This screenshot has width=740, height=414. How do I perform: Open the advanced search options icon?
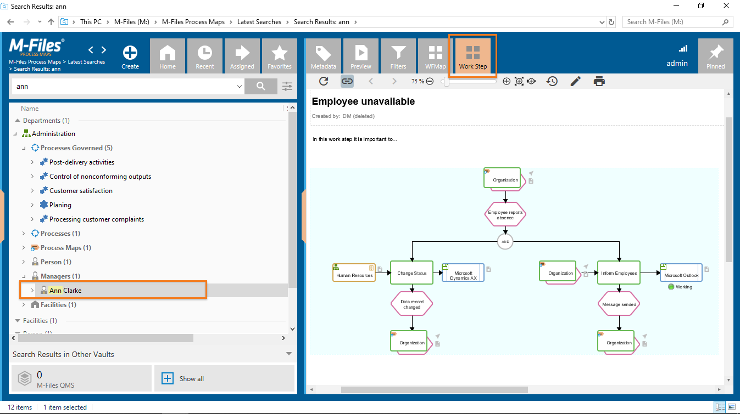pyautogui.click(x=287, y=86)
